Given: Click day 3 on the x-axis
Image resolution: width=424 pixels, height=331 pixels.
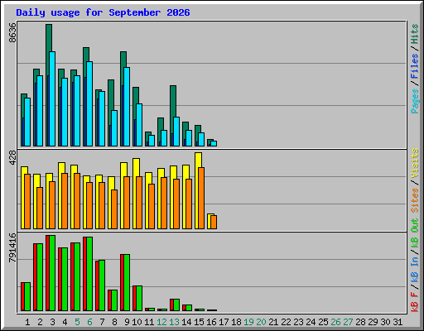Looking at the screenshot, I should tap(52, 322).
